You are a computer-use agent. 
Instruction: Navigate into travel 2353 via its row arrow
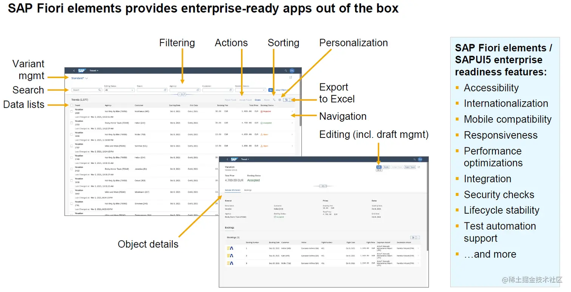tap(292, 123)
